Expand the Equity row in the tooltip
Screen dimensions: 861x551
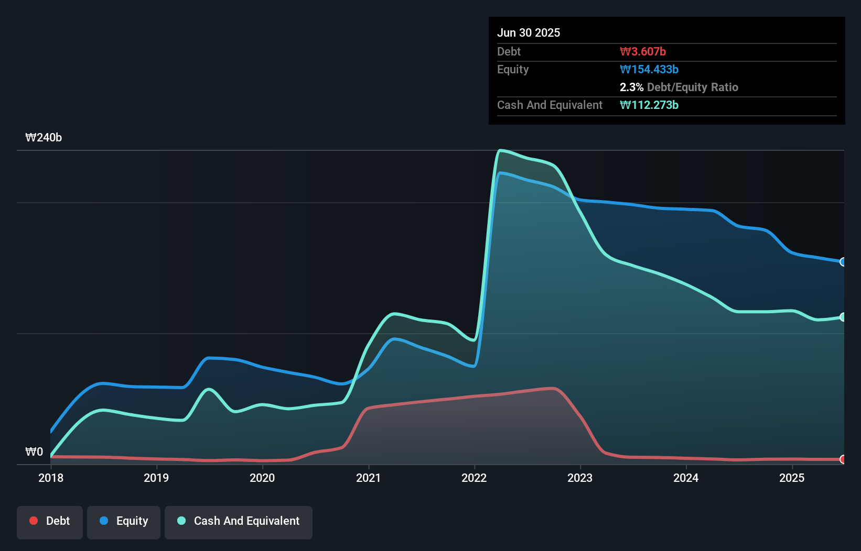(x=513, y=69)
